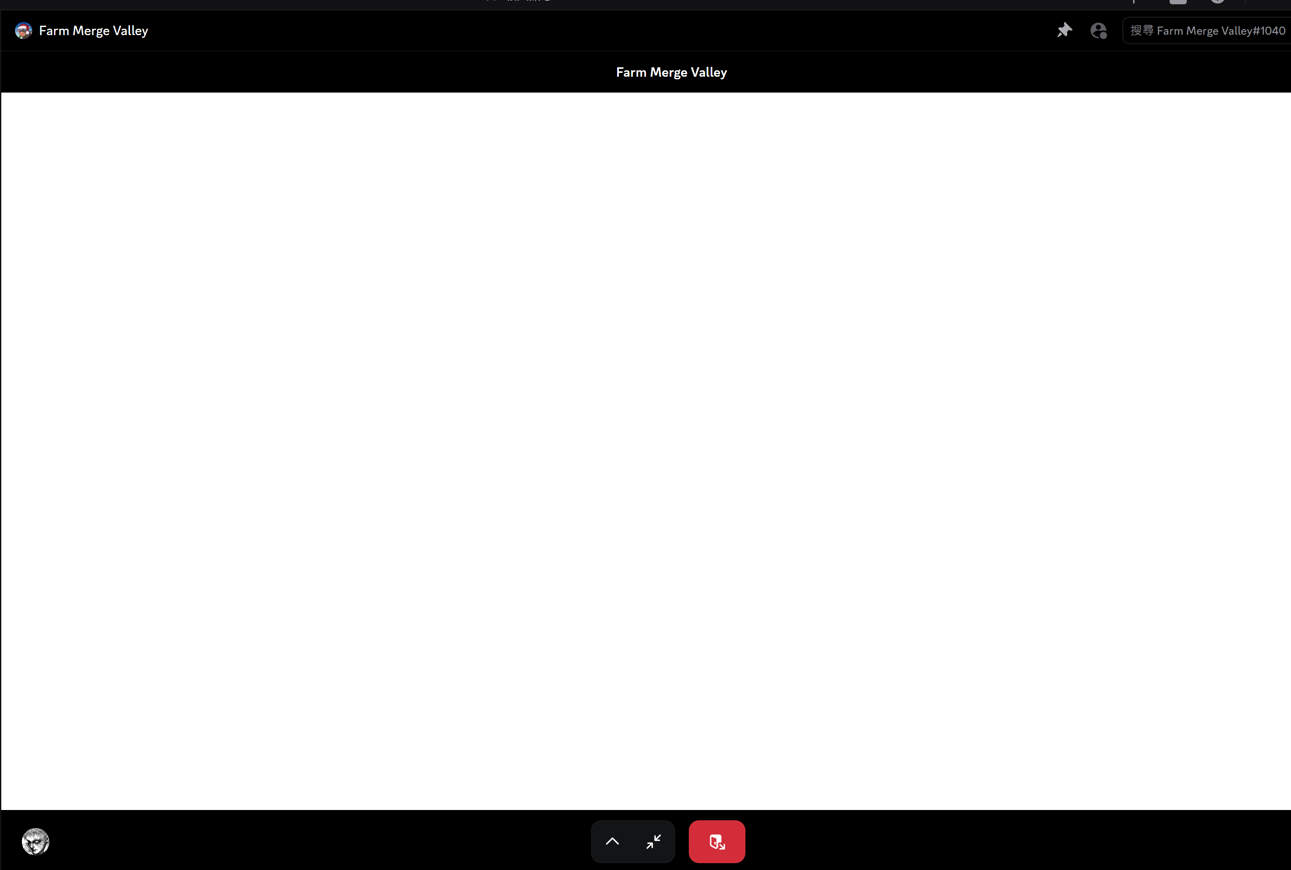The width and height of the screenshot is (1291, 870).
Task: Leave the Farm Merge Valley activity
Action: point(716,841)
